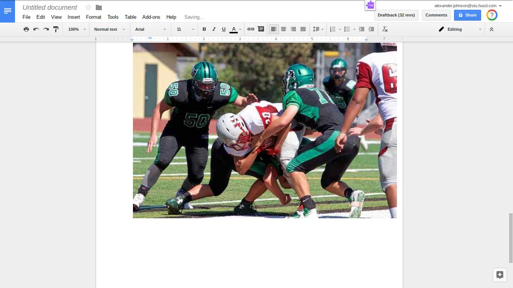Click the left indent marker on ruler
Viewport: 513px width, 288px height.
pyautogui.click(x=132, y=39)
